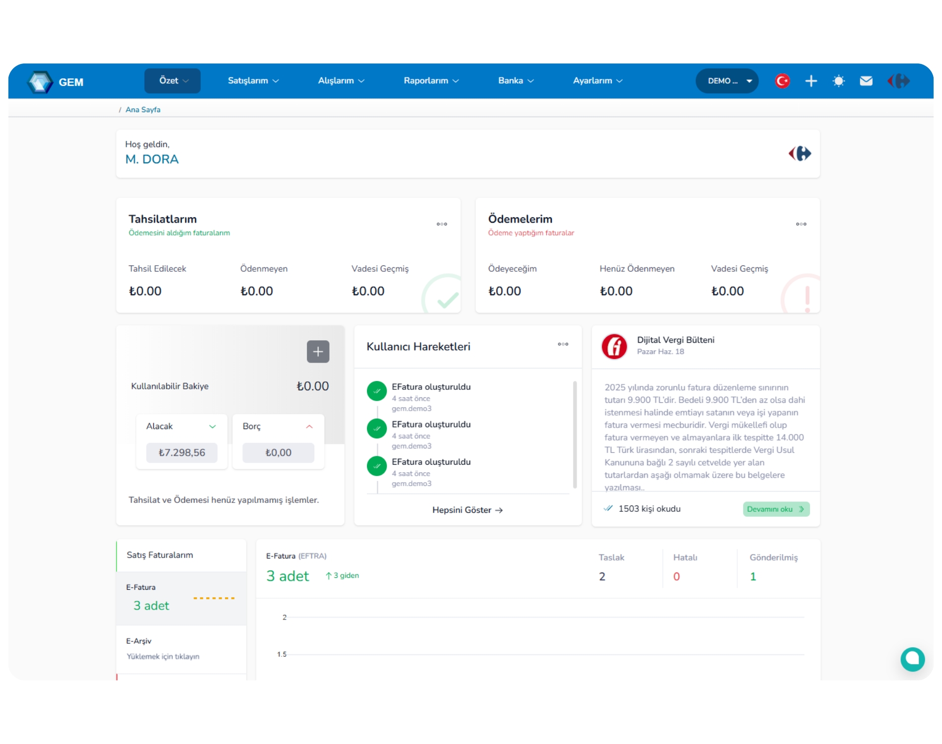The width and height of the screenshot is (942, 744).
Task: Click the first EFatura oluşturuldu green check icon
Action: (x=377, y=391)
